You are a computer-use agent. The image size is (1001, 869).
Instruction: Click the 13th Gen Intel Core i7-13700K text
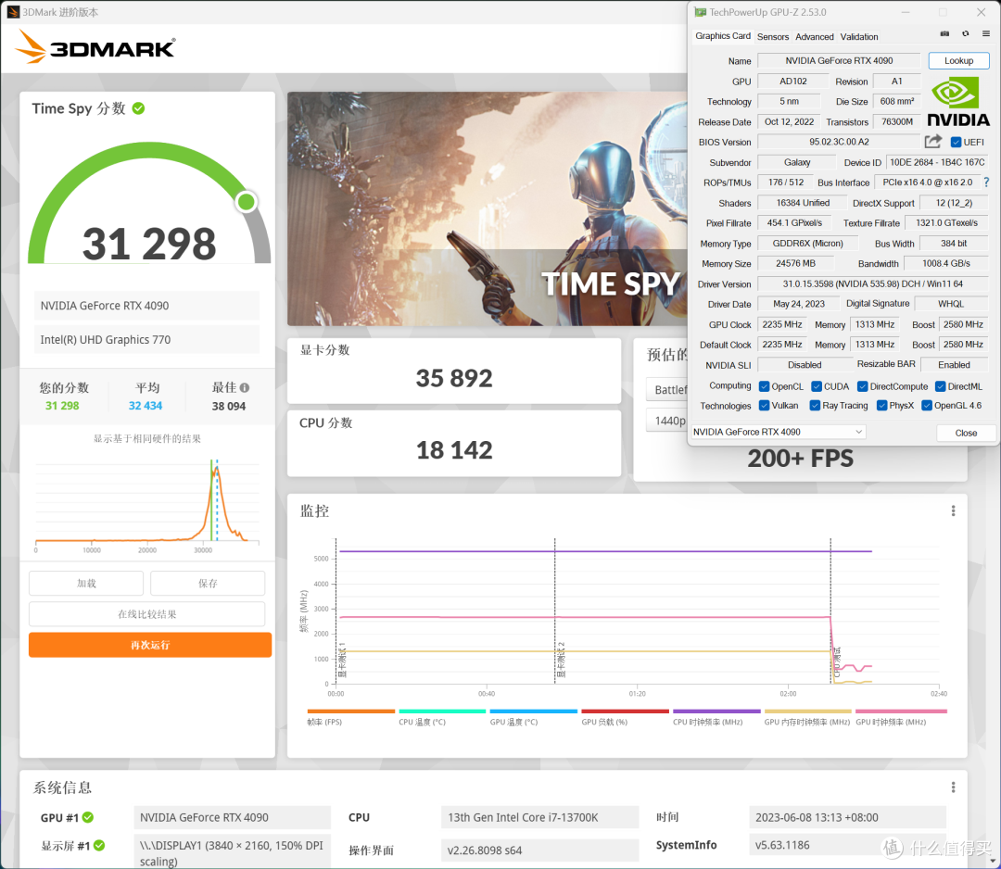click(523, 817)
